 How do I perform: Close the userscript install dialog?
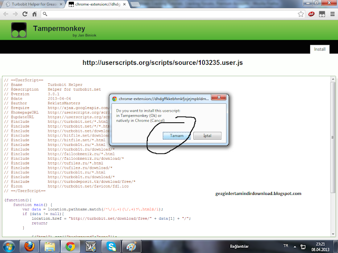coord(219,98)
